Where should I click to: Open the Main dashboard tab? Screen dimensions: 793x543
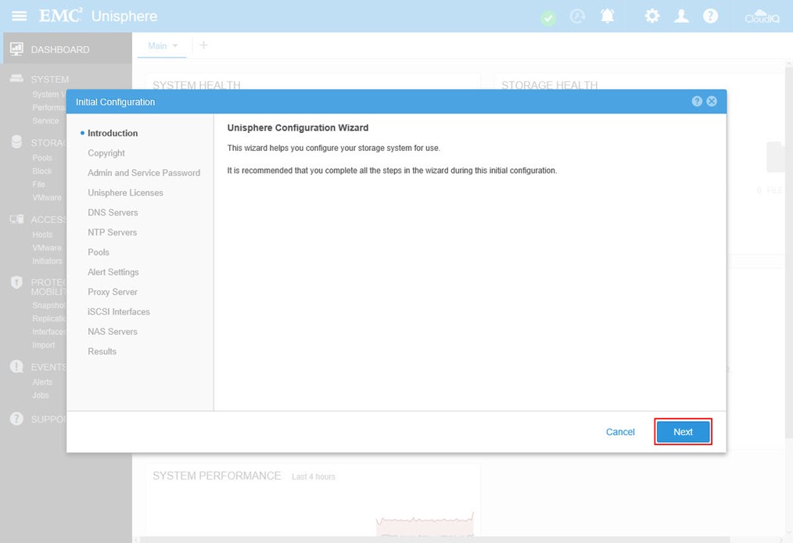(157, 45)
